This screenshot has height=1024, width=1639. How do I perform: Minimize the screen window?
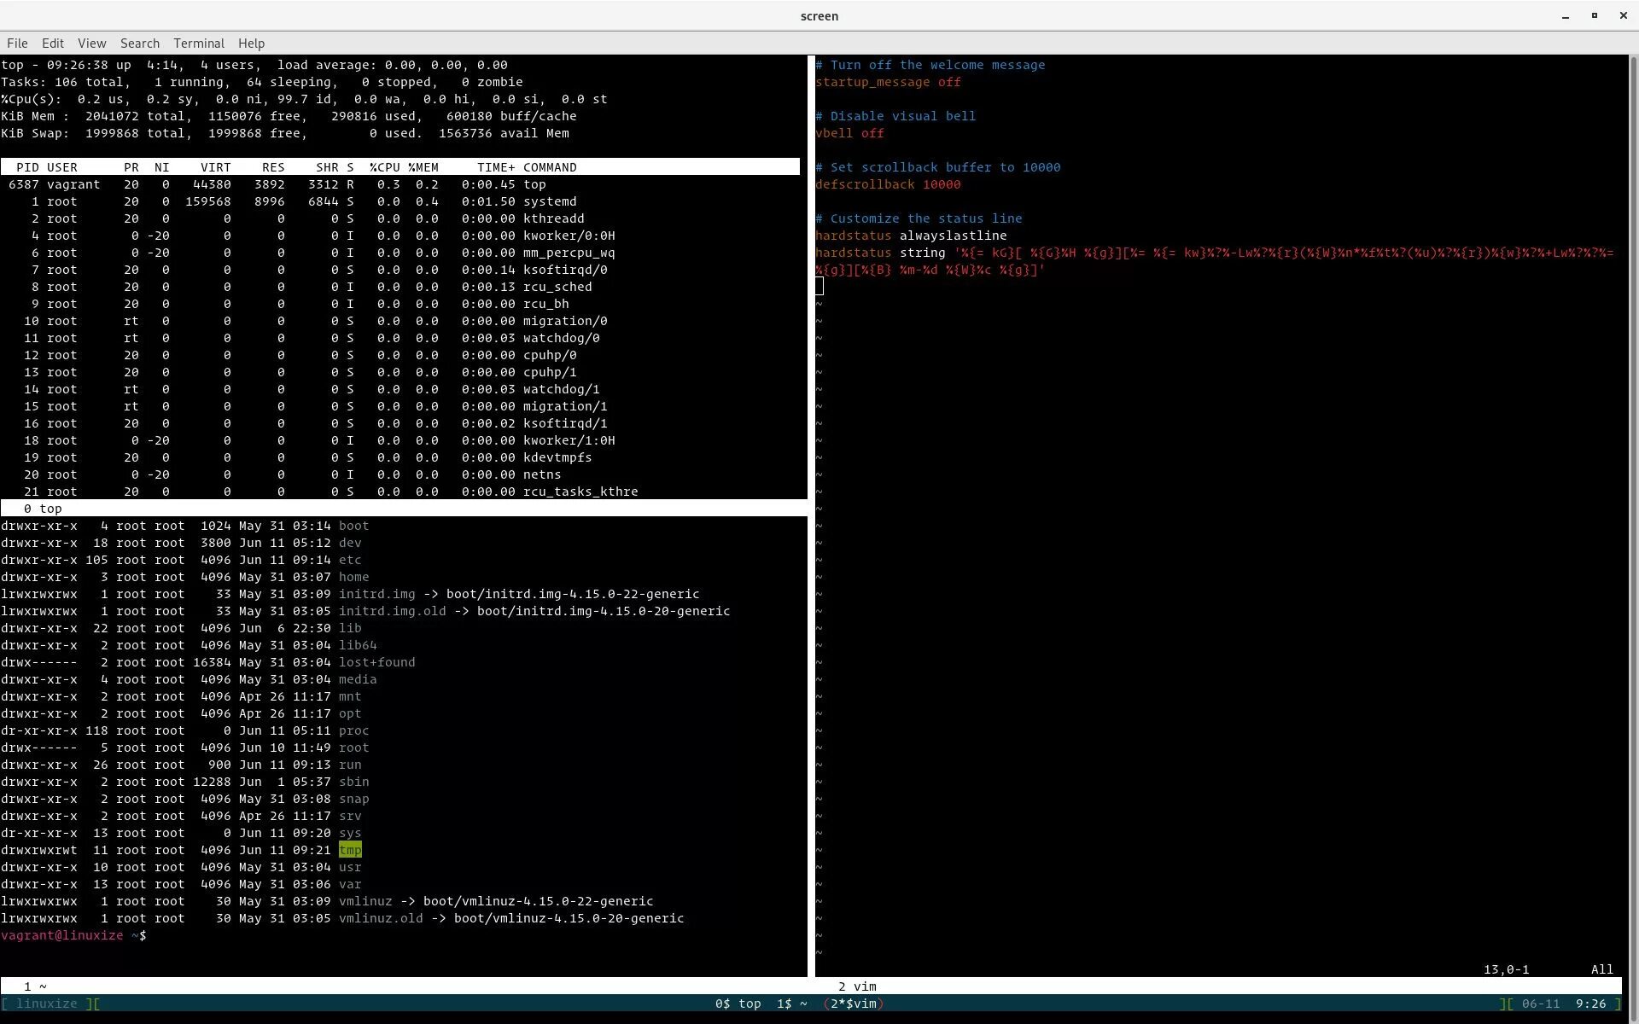coord(1565,16)
